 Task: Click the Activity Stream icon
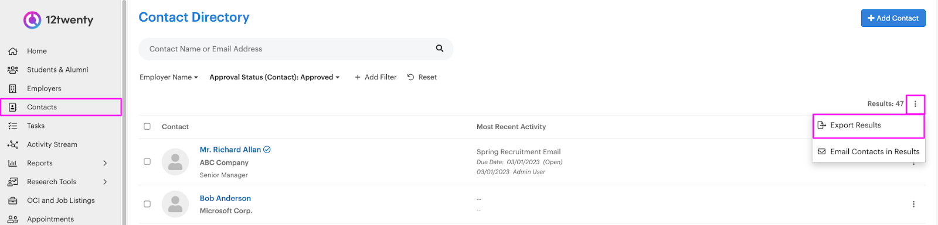pos(12,145)
